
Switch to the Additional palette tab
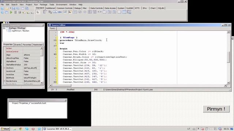coord(50,8)
